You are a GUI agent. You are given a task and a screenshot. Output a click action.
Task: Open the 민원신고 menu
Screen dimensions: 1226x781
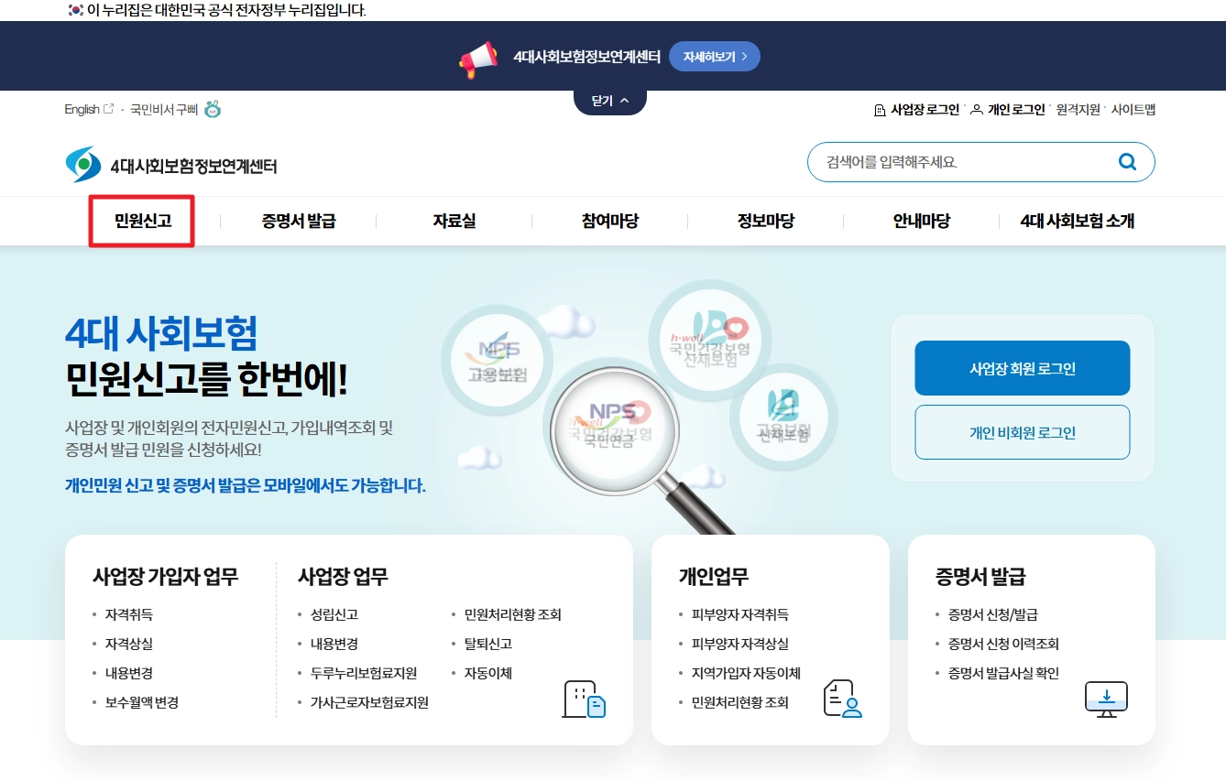click(x=141, y=221)
